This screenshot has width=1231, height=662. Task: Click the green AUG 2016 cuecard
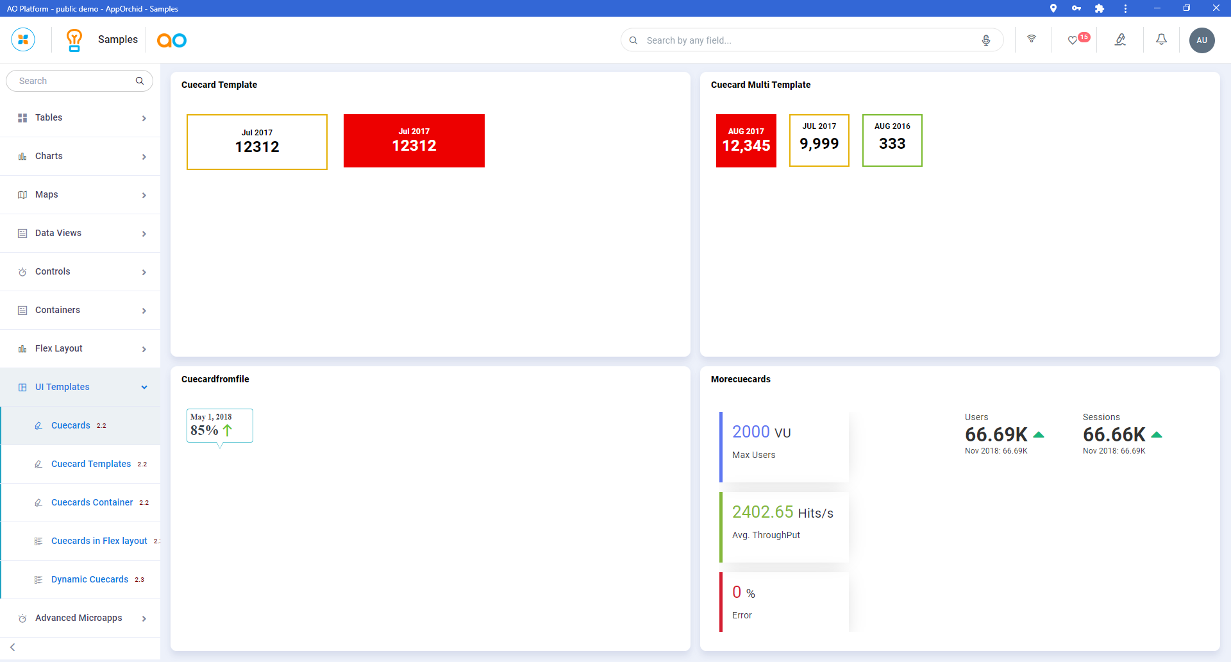click(x=892, y=140)
